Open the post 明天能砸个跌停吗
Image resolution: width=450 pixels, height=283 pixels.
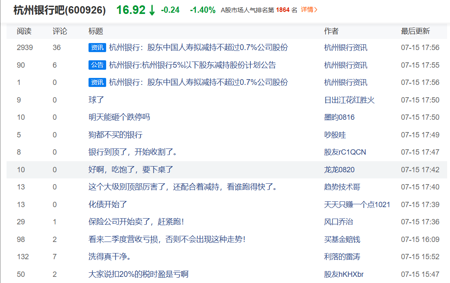point(119,117)
